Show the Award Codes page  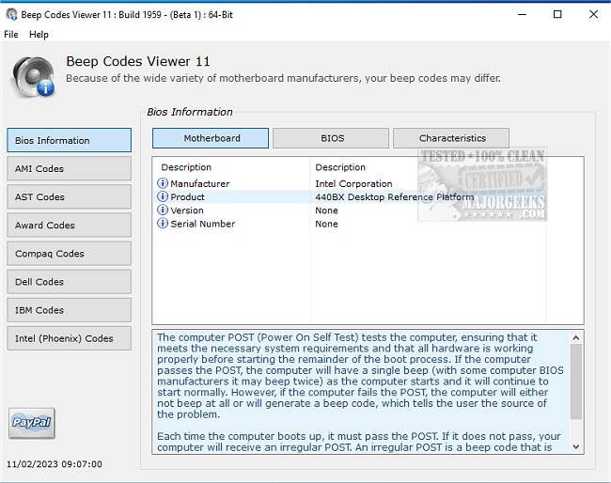tap(69, 226)
